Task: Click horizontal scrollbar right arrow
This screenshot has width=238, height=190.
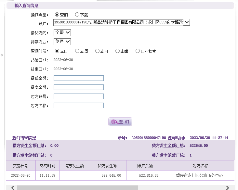Action: pos(228,188)
